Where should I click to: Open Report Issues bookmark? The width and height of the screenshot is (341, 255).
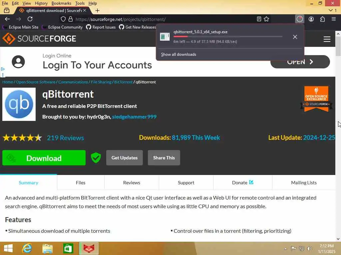[101, 27]
